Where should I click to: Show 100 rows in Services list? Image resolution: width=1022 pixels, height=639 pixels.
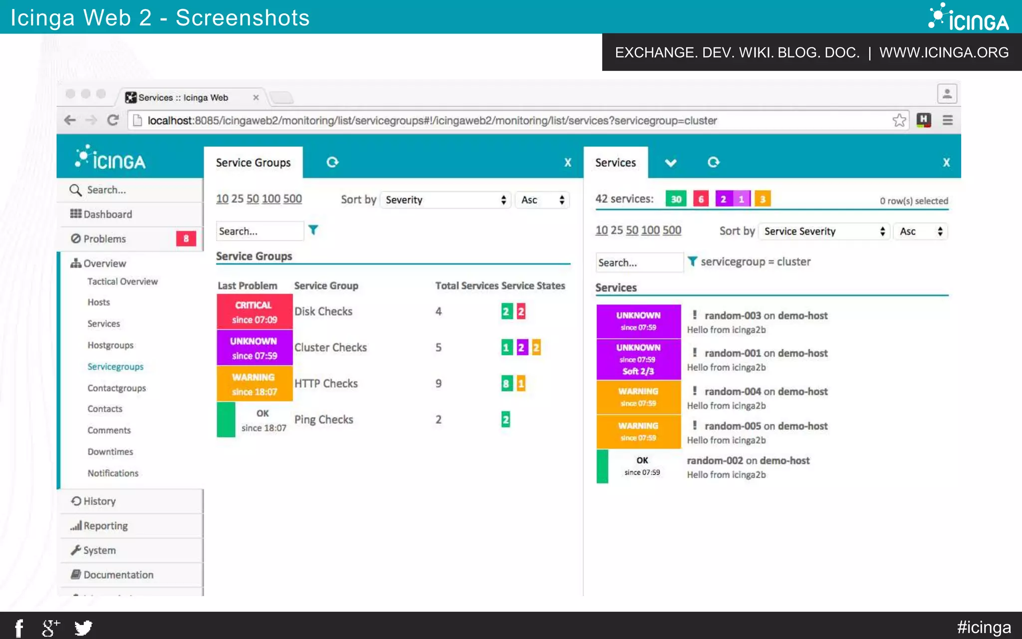coord(650,231)
